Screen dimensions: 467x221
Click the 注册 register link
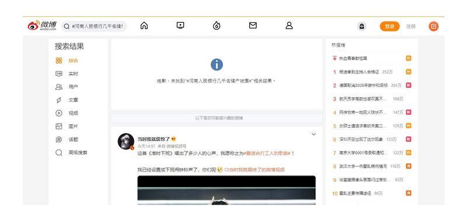pyautogui.click(x=411, y=26)
